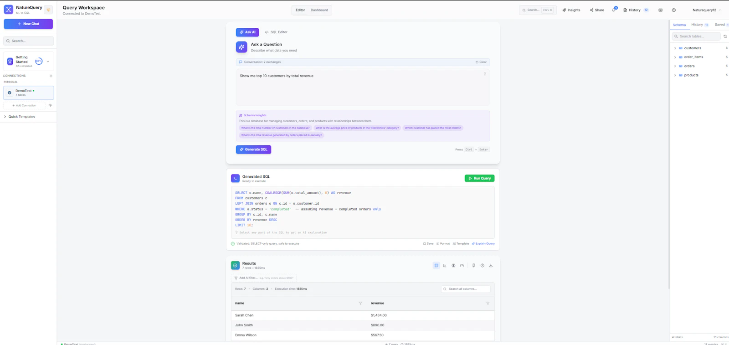
Task: Expand the products table
Action: (x=675, y=75)
